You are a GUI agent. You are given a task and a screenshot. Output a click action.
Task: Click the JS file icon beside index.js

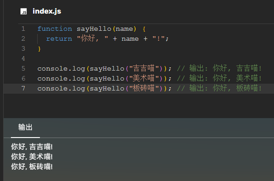[24, 12]
